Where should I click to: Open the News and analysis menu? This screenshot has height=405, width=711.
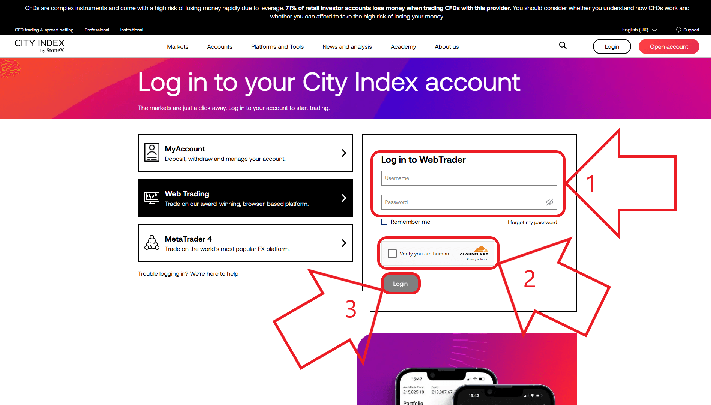pyautogui.click(x=347, y=47)
